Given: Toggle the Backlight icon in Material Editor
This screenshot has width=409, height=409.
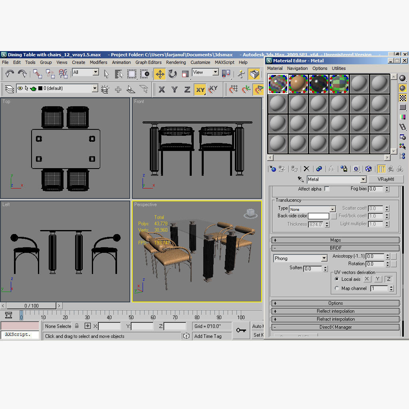Looking at the screenshot, I should 403,88.
